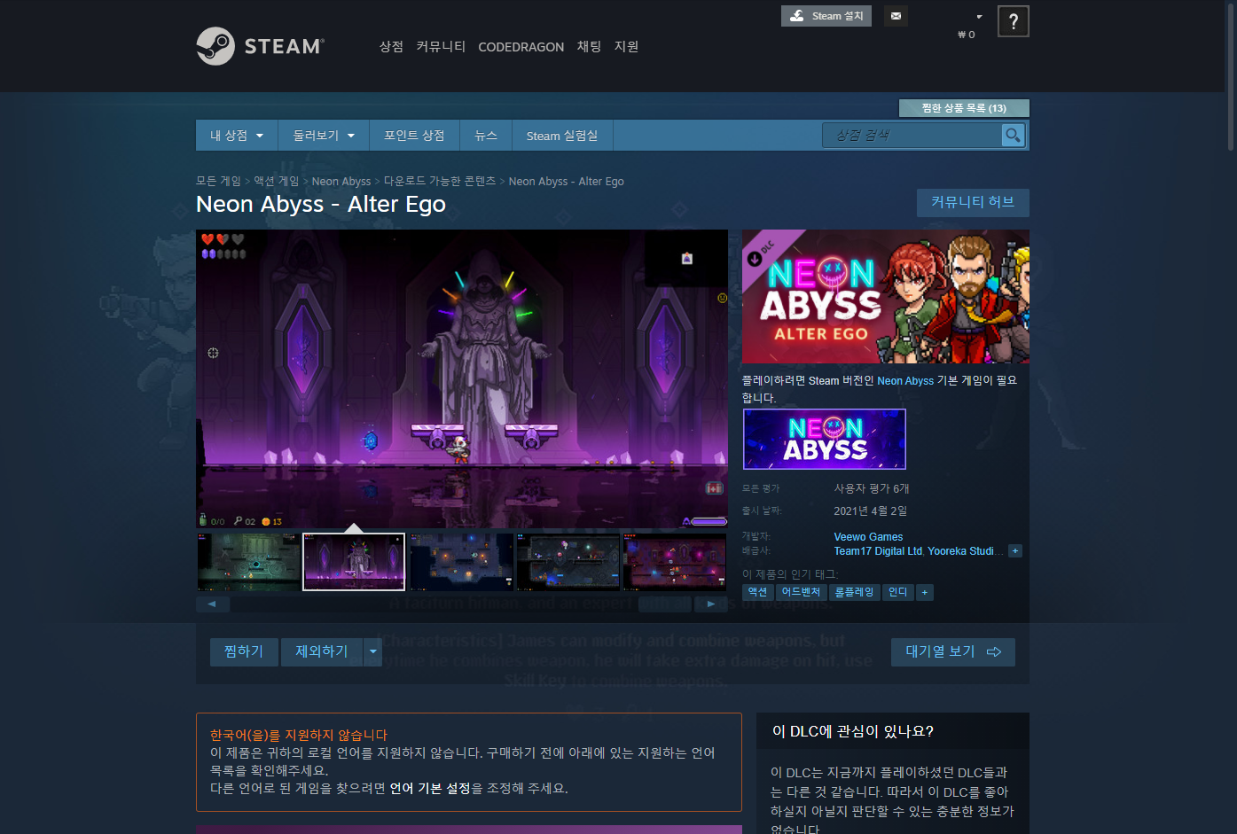
Task: Open the Neon Abyss base game banner
Action: 825,439
